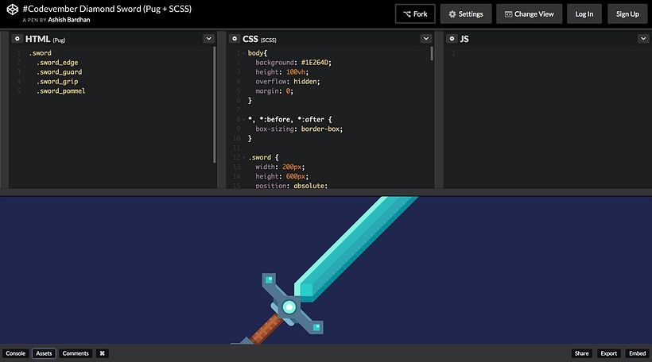Collapse the .sword rule fold arrow on line 12
652x362 pixels.
(x=244, y=158)
